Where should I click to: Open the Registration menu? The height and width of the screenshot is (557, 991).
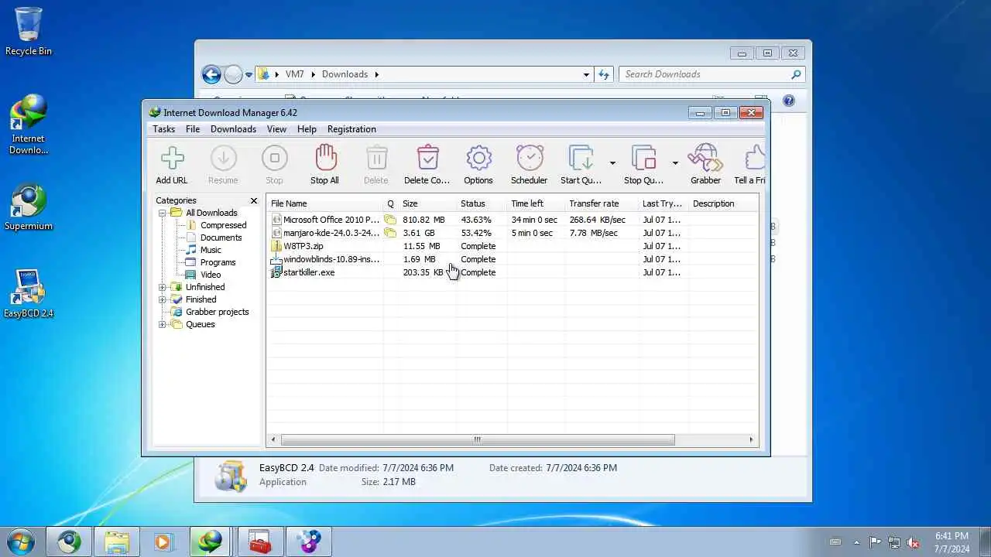(x=351, y=129)
